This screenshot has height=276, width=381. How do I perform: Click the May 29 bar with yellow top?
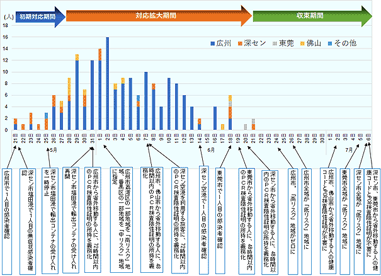77,92
